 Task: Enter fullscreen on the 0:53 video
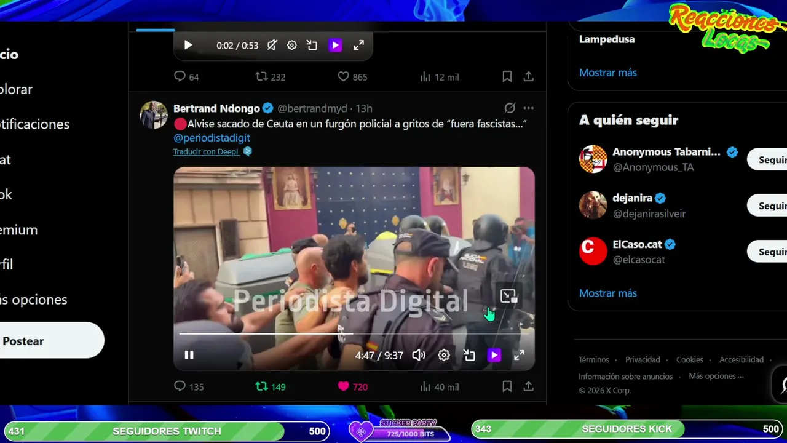358,45
